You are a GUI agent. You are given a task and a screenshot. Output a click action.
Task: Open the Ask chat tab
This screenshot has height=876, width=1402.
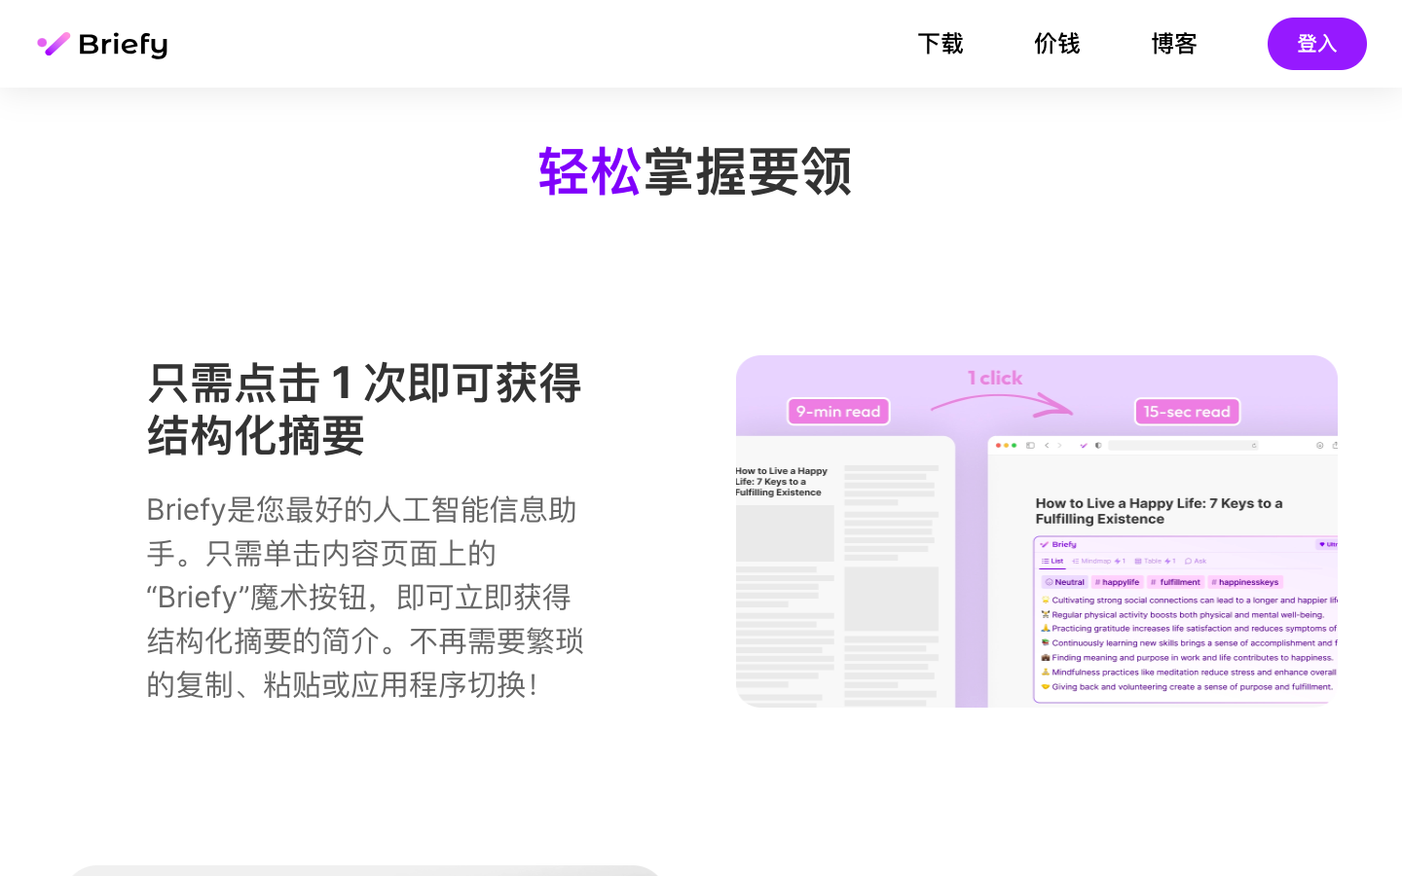1196,562
